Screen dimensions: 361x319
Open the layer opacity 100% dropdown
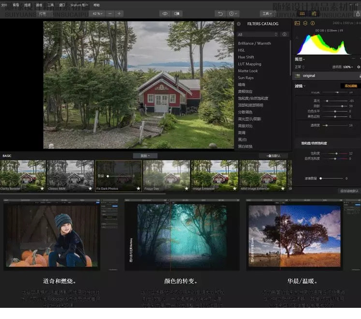coord(347,67)
